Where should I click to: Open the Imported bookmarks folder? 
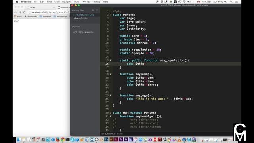[45, 17]
